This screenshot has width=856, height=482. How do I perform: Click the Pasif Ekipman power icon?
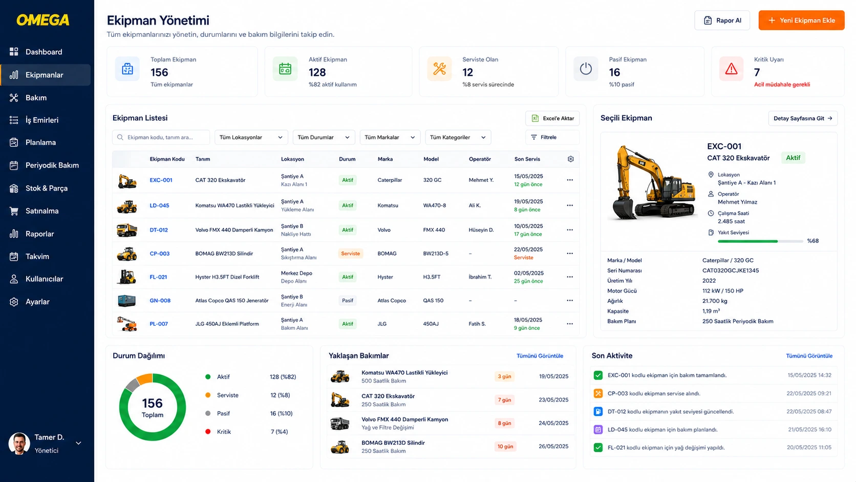pyautogui.click(x=586, y=69)
